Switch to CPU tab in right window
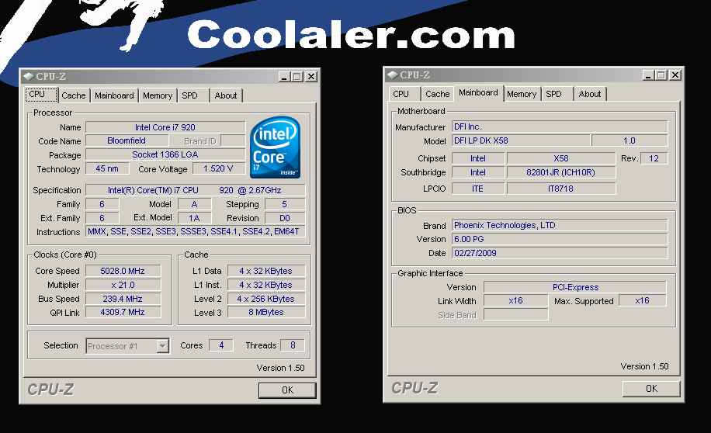Image resolution: width=711 pixels, height=433 pixels. [404, 94]
